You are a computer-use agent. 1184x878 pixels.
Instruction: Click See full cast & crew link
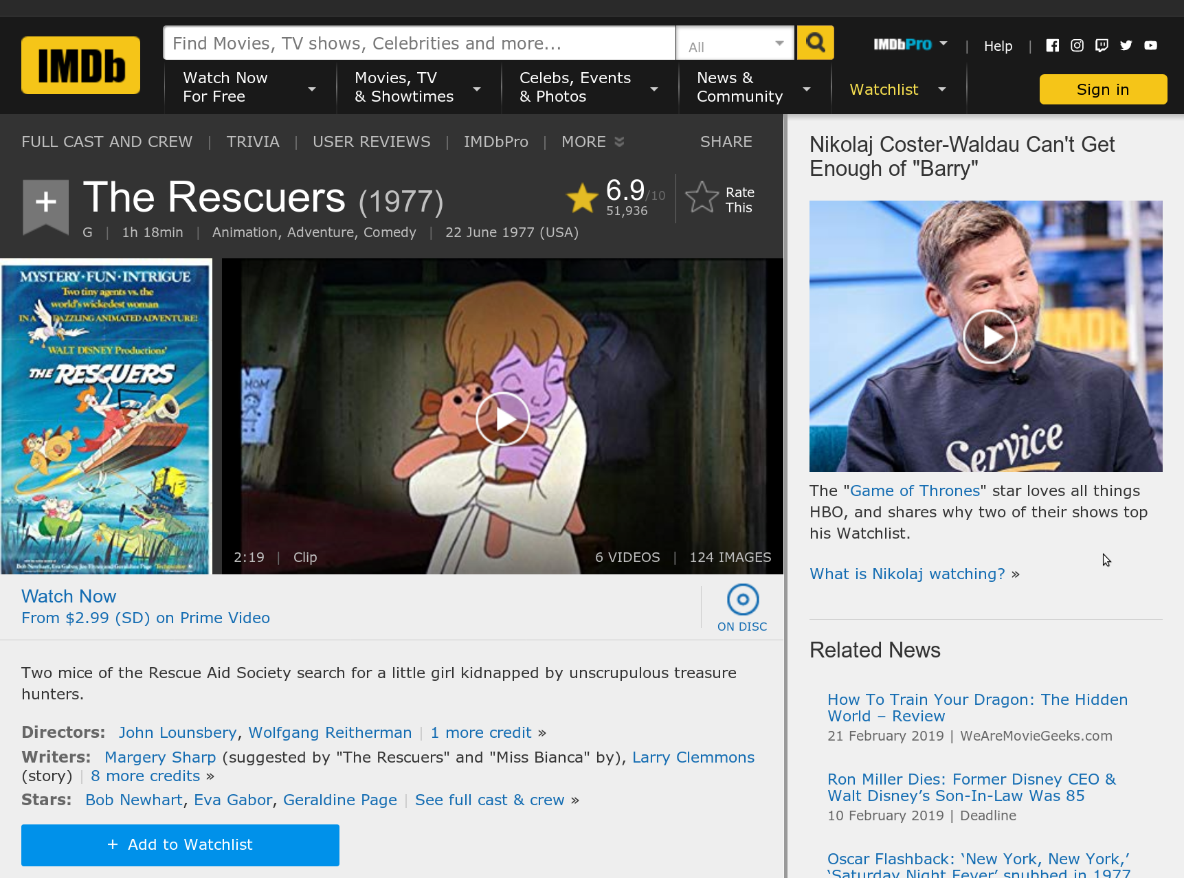490,800
